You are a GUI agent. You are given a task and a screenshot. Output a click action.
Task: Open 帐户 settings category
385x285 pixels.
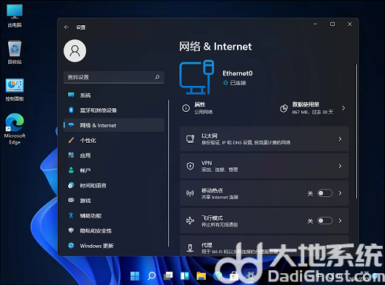114,170
